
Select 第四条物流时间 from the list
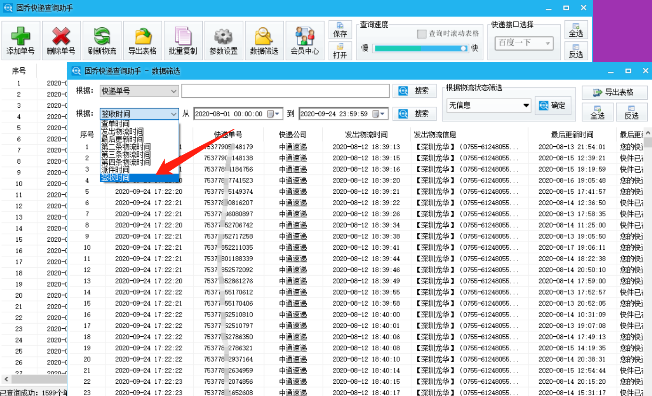[x=139, y=162]
